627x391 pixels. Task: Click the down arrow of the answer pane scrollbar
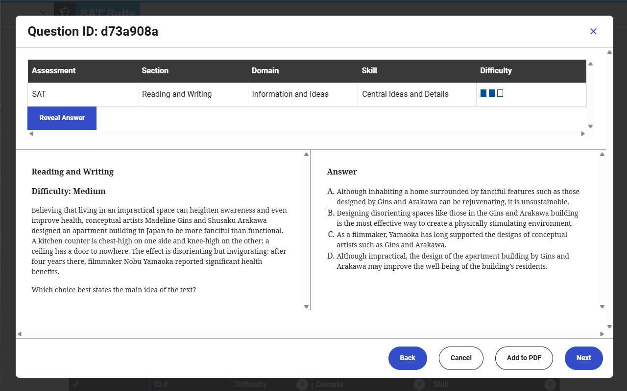tap(603, 306)
